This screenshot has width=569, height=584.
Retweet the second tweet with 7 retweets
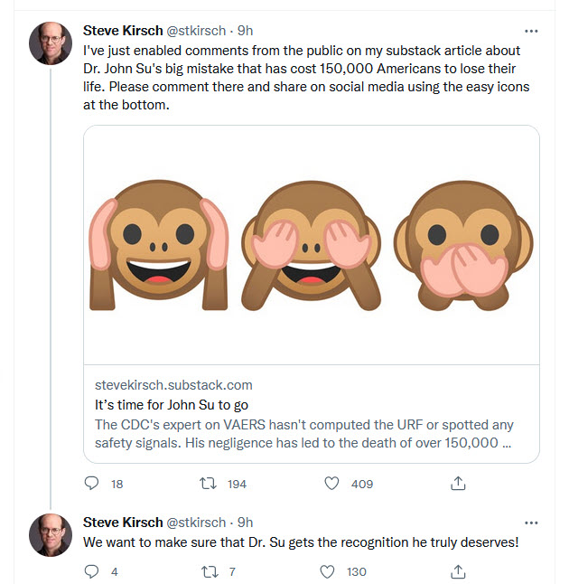tap(210, 571)
